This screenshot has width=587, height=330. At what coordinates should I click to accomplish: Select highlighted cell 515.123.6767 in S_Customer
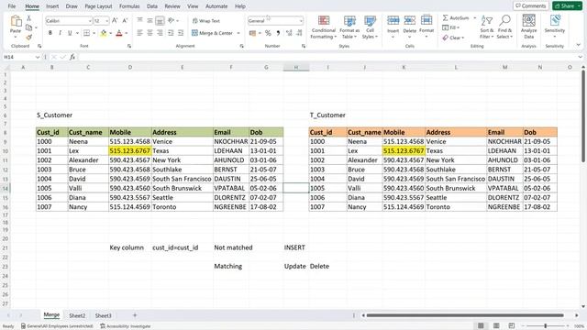click(x=130, y=150)
